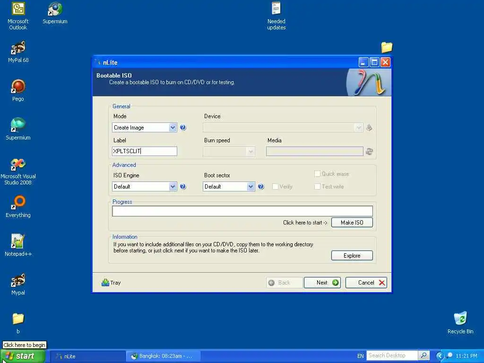Maximize the nLite window
This screenshot has height=363, width=484.
coord(374,62)
